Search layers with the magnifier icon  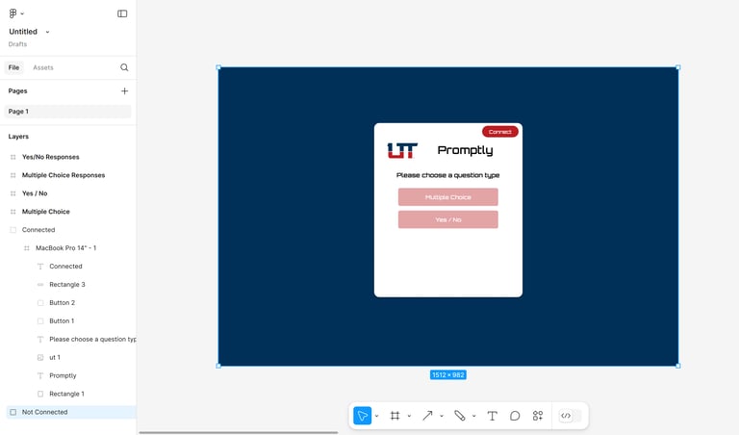pos(124,67)
